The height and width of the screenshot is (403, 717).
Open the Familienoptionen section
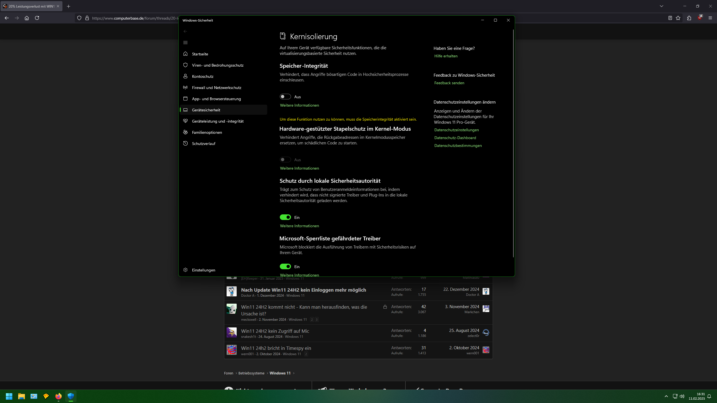[x=206, y=132]
